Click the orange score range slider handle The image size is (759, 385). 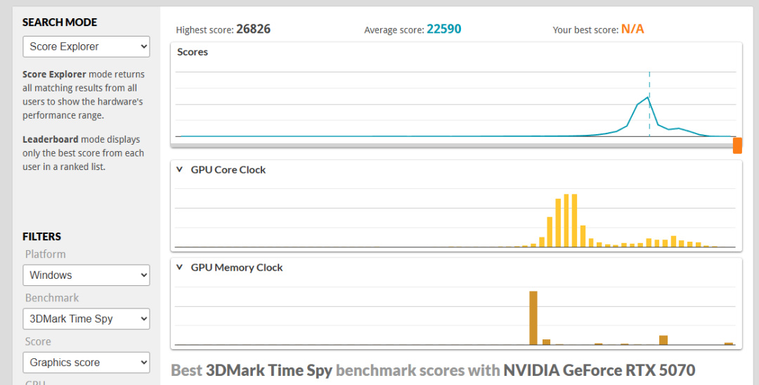click(x=737, y=145)
